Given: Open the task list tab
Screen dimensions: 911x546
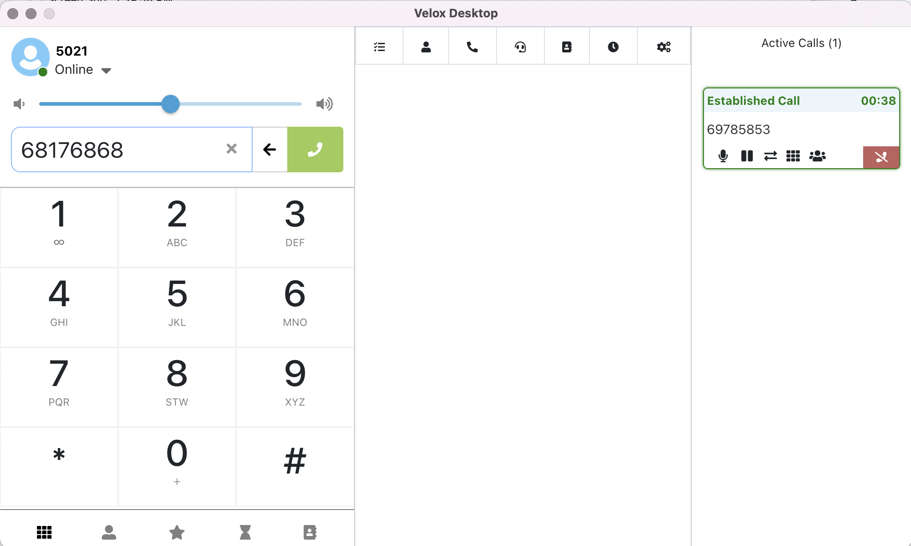Looking at the screenshot, I should 379,46.
